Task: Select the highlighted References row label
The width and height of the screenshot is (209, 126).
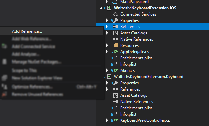Action: pyautogui.click(x=130, y=27)
